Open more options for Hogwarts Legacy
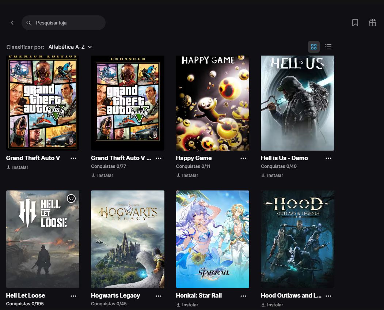This screenshot has height=310, width=384. pyautogui.click(x=159, y=296)
